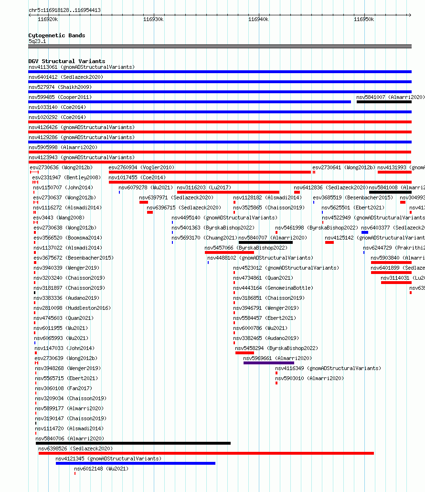Open nsv4116349 gnomADStructuralVariants label
This screenshot has width=425, height=492.
[x=328, y=368]
